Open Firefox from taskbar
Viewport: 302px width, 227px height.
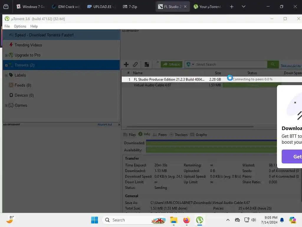186,220
